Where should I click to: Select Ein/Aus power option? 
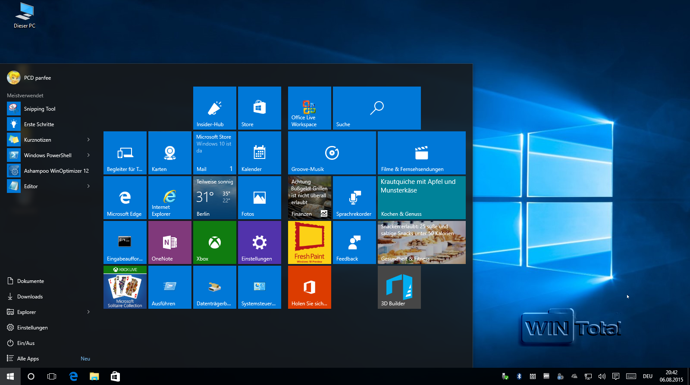tap(26, 343)
